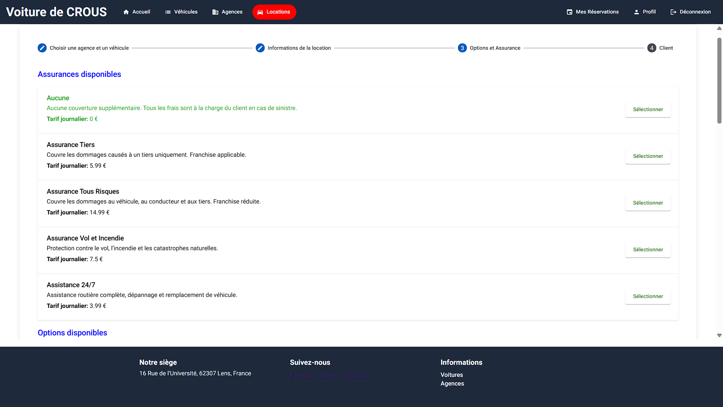Select Assurance Vol et Incendie

[648, 249]
